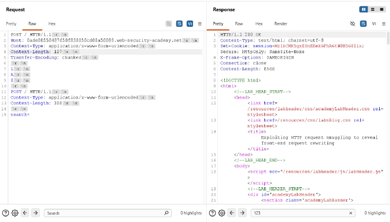This screenshot has width=390, height=222.
Task: Open help icon below Request panel
Action: pos(5,213)
